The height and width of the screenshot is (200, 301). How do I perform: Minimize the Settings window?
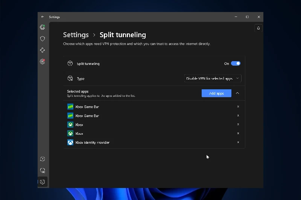(x=236, y=17)
